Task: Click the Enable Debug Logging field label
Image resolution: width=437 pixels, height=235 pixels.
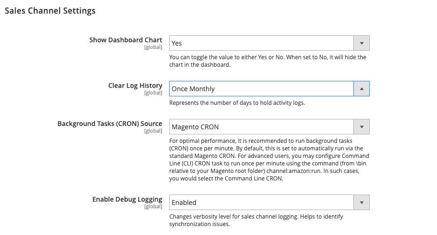Action: click(127, 199)
